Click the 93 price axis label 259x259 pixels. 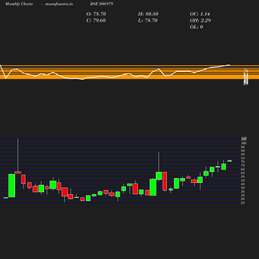[x=243, y=151]
